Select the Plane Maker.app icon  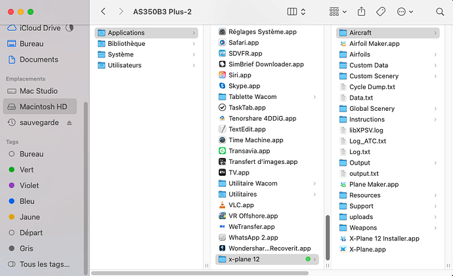coord(343,184)
